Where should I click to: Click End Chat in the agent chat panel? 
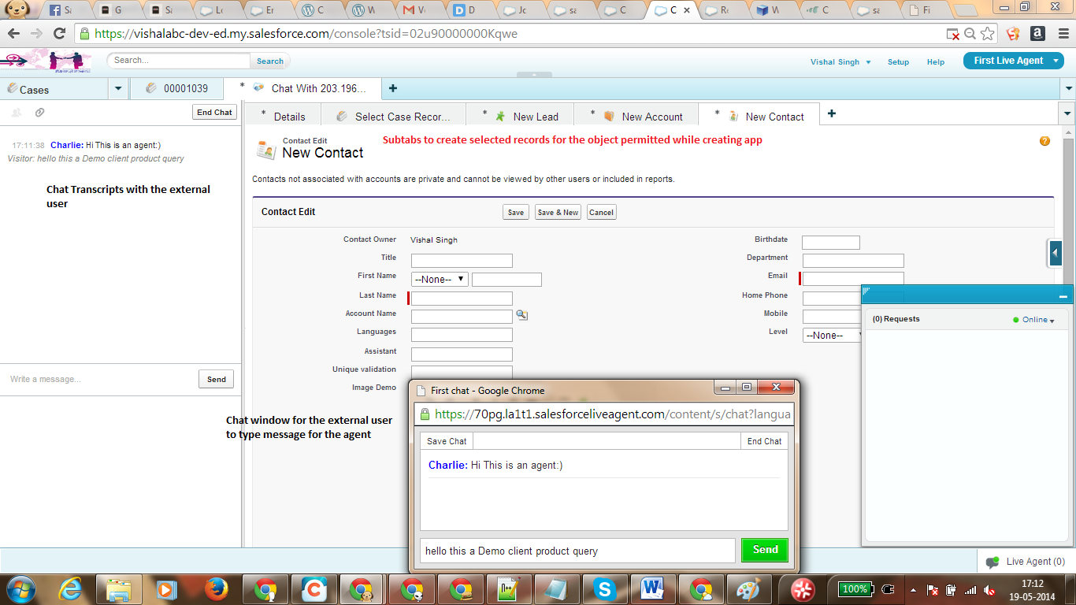214,112
